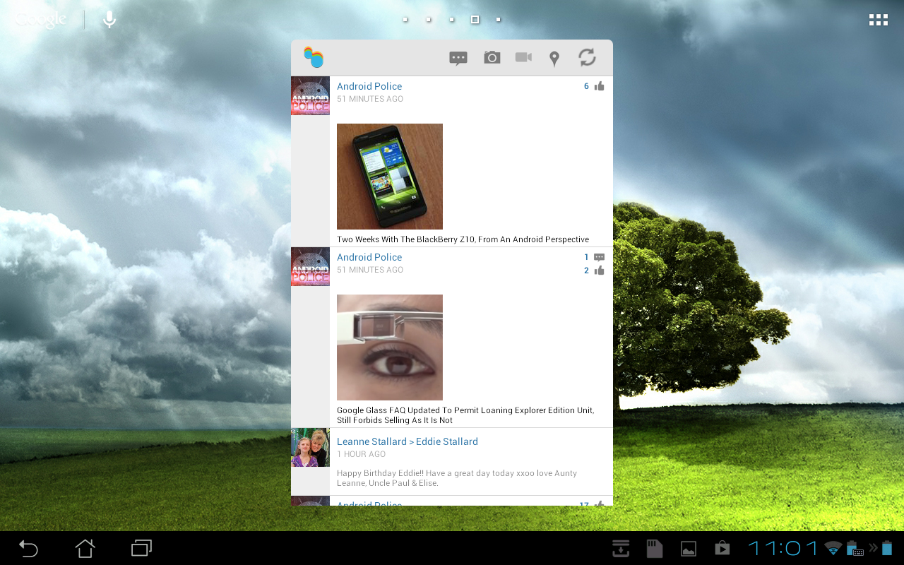Open the Play Store notification icon

tap(722, 548)
